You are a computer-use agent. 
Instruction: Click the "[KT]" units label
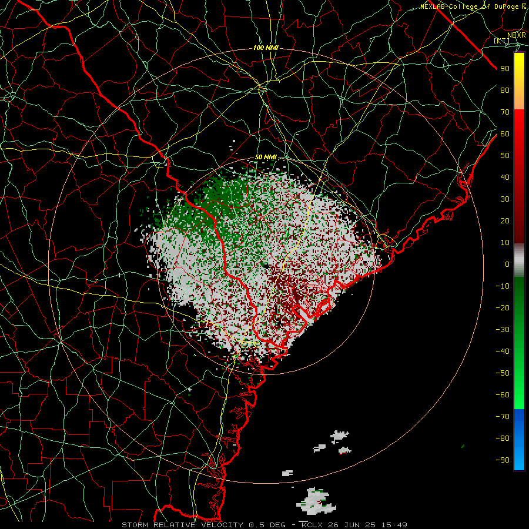coord(502,41)
